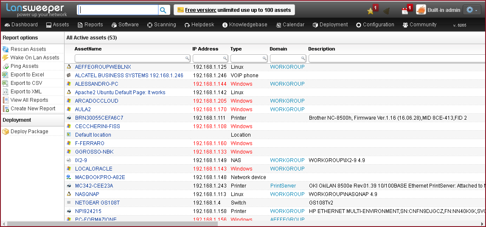The width and height of the screenshot is (486, 227).
Task: Open the Configuration menu
Action: 375,25
